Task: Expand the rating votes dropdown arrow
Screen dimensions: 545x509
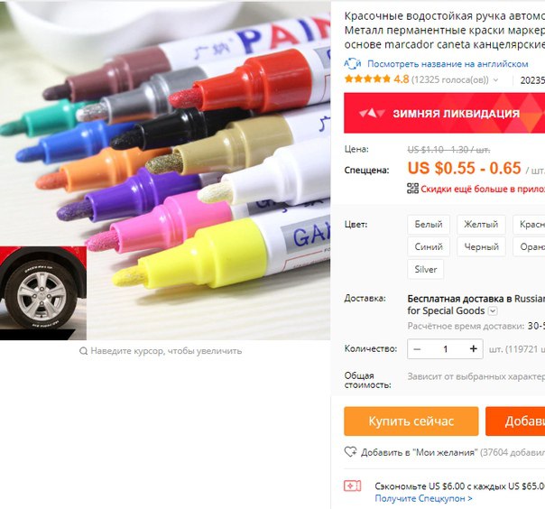Action: (x=496, y=80)
